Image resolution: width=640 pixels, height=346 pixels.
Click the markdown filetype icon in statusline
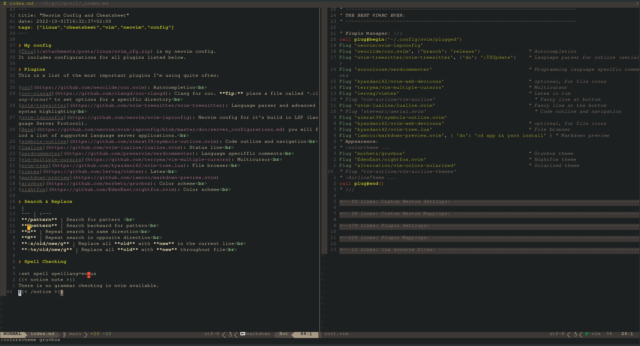pyautogui.click(x=243, y=334)
